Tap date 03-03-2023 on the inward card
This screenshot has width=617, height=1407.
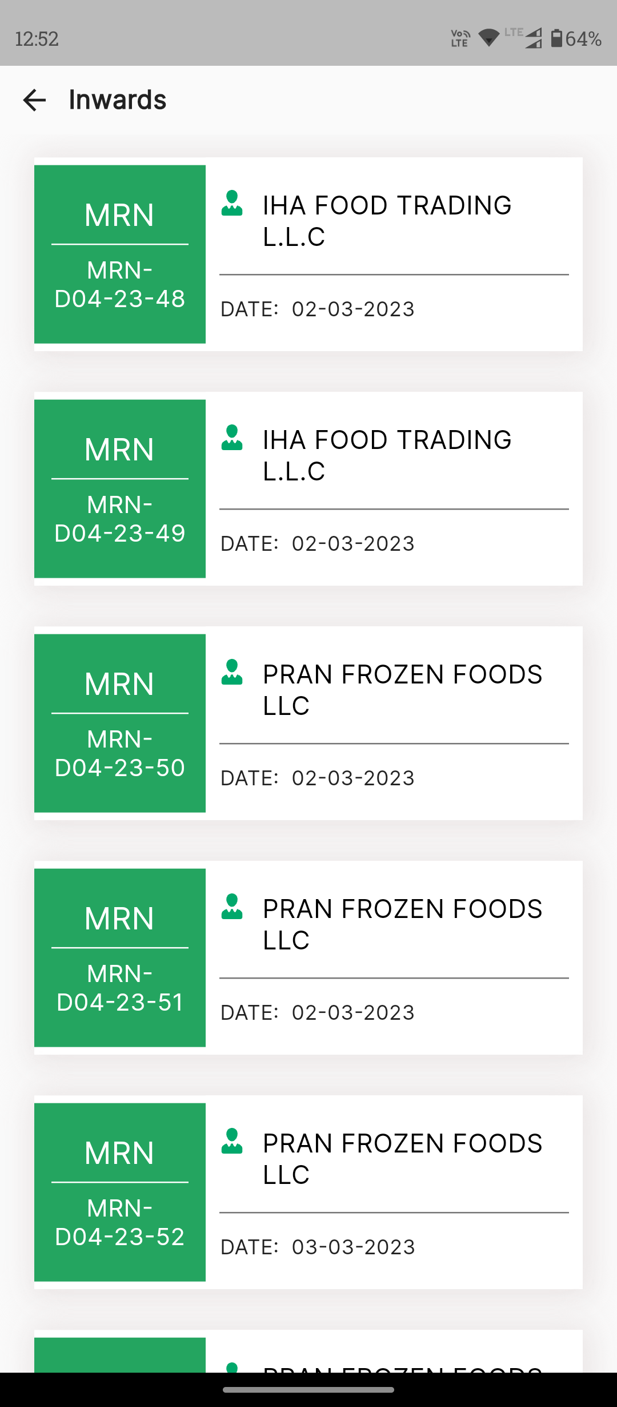click(x=353, y=1247)
